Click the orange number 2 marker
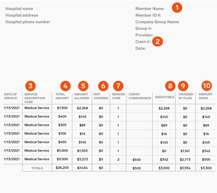 [157, 41]
